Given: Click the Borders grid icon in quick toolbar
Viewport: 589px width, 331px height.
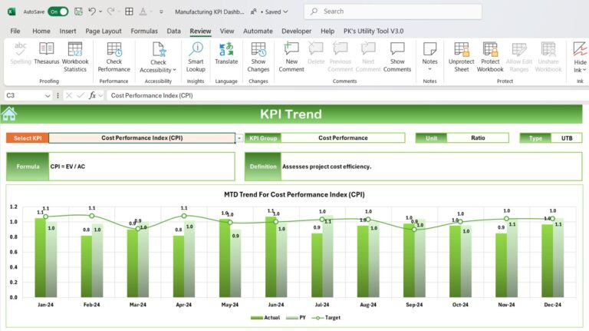Looking at the screenshot, I should (129, 12).
